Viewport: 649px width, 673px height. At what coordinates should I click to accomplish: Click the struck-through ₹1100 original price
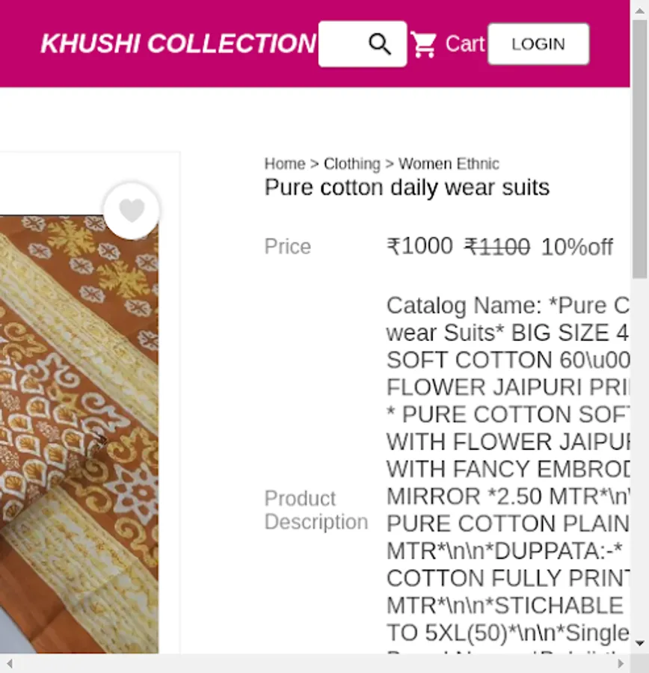497,247
